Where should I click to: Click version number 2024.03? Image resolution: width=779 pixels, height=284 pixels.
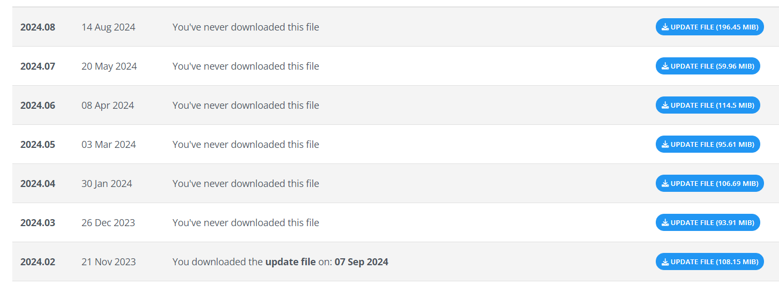pyautogui.click(x=38, y=223)
